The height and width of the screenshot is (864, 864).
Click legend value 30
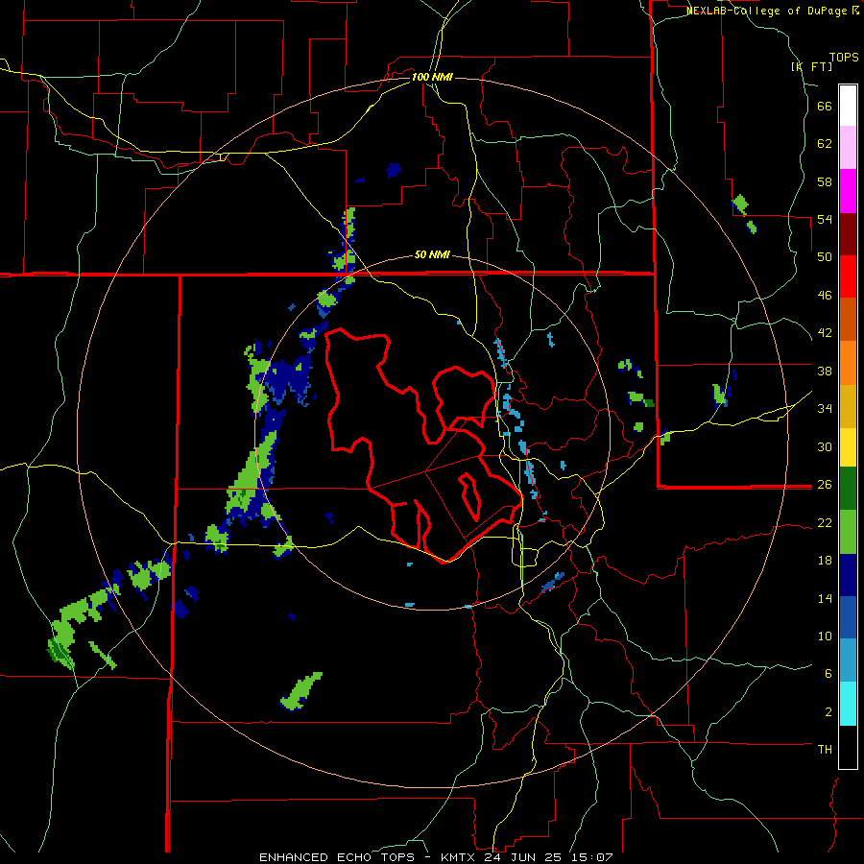point(825,446)
